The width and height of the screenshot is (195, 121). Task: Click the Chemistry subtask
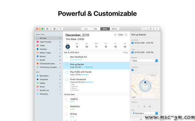74,90
